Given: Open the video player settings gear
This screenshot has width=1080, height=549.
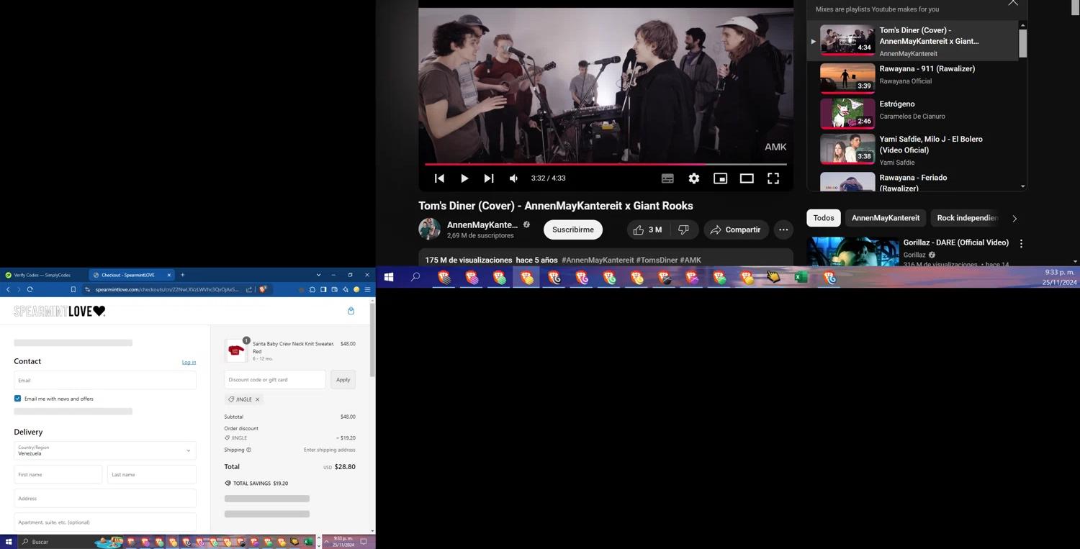Looking at the screenshot, I should pos(694,178).
